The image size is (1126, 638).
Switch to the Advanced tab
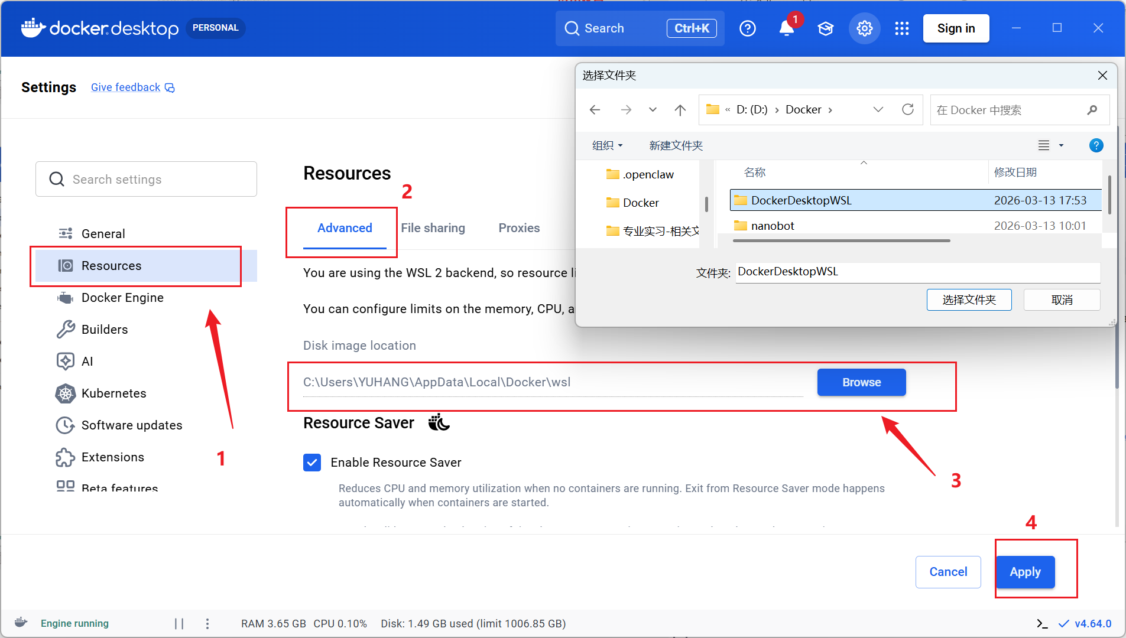click(x=345, y=228)
